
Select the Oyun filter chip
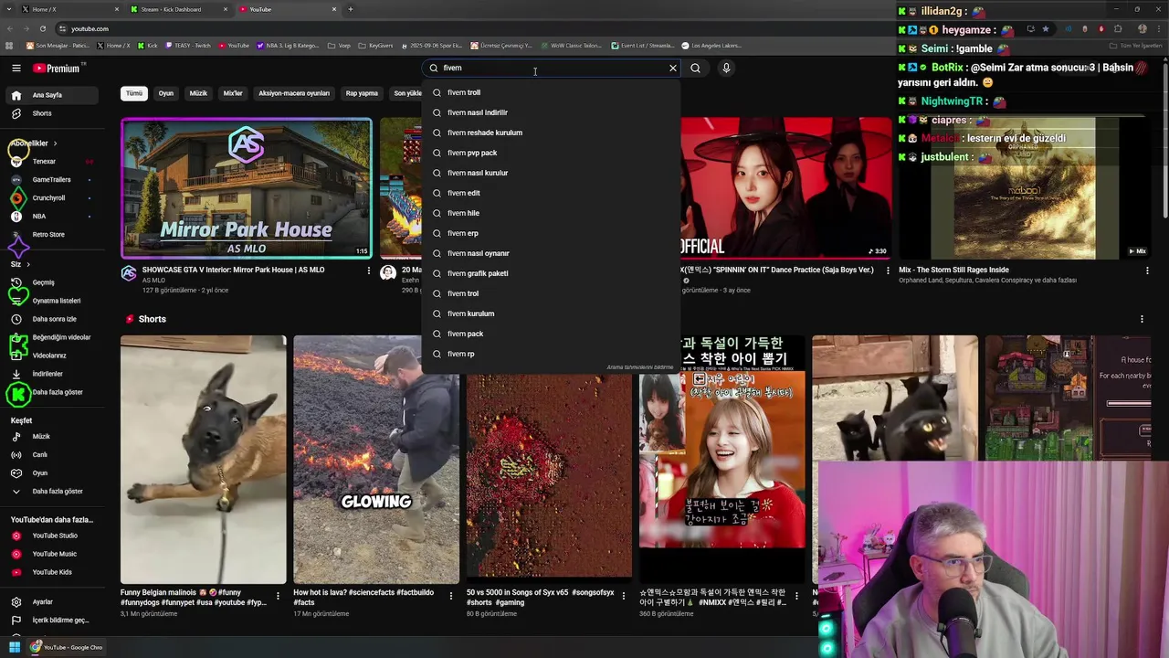point(165,93)
